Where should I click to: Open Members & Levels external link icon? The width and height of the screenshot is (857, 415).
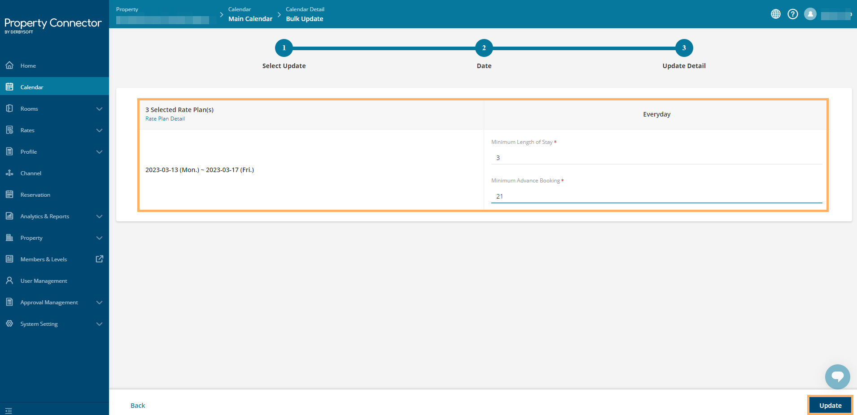pos(100,259)
